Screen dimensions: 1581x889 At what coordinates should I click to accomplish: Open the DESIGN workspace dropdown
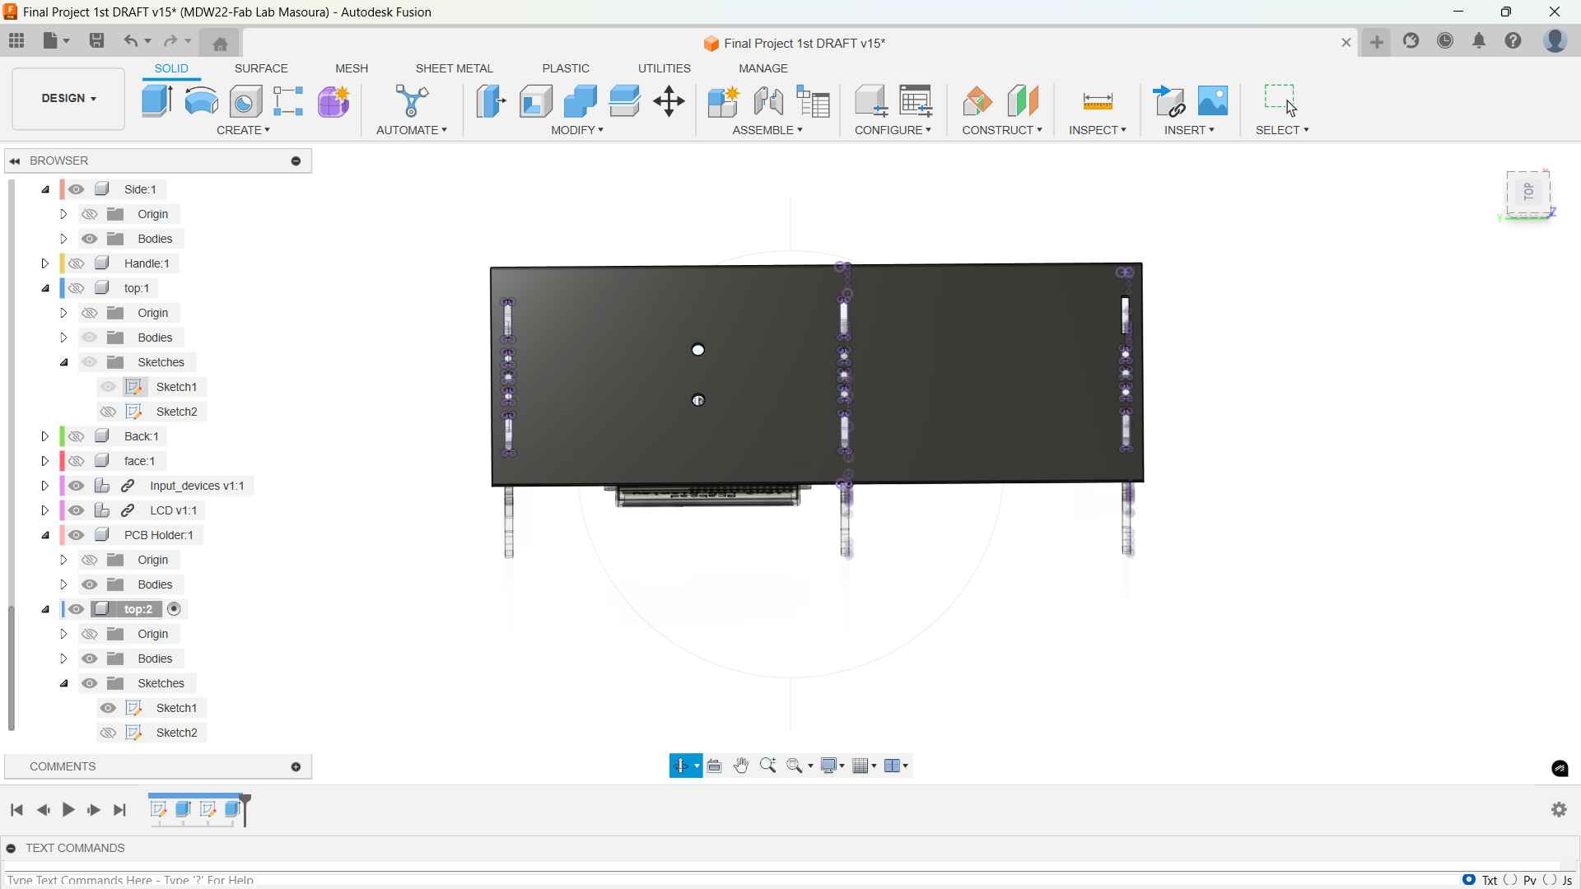click(x=68, y=99)
